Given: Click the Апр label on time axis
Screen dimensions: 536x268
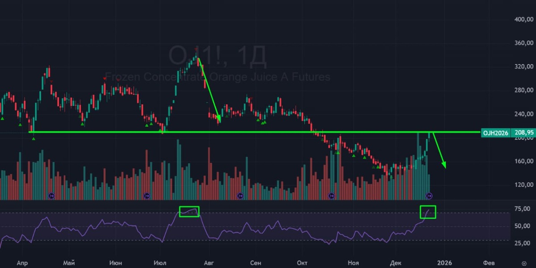Looking at the screenshot, I should tap(22, 263).
